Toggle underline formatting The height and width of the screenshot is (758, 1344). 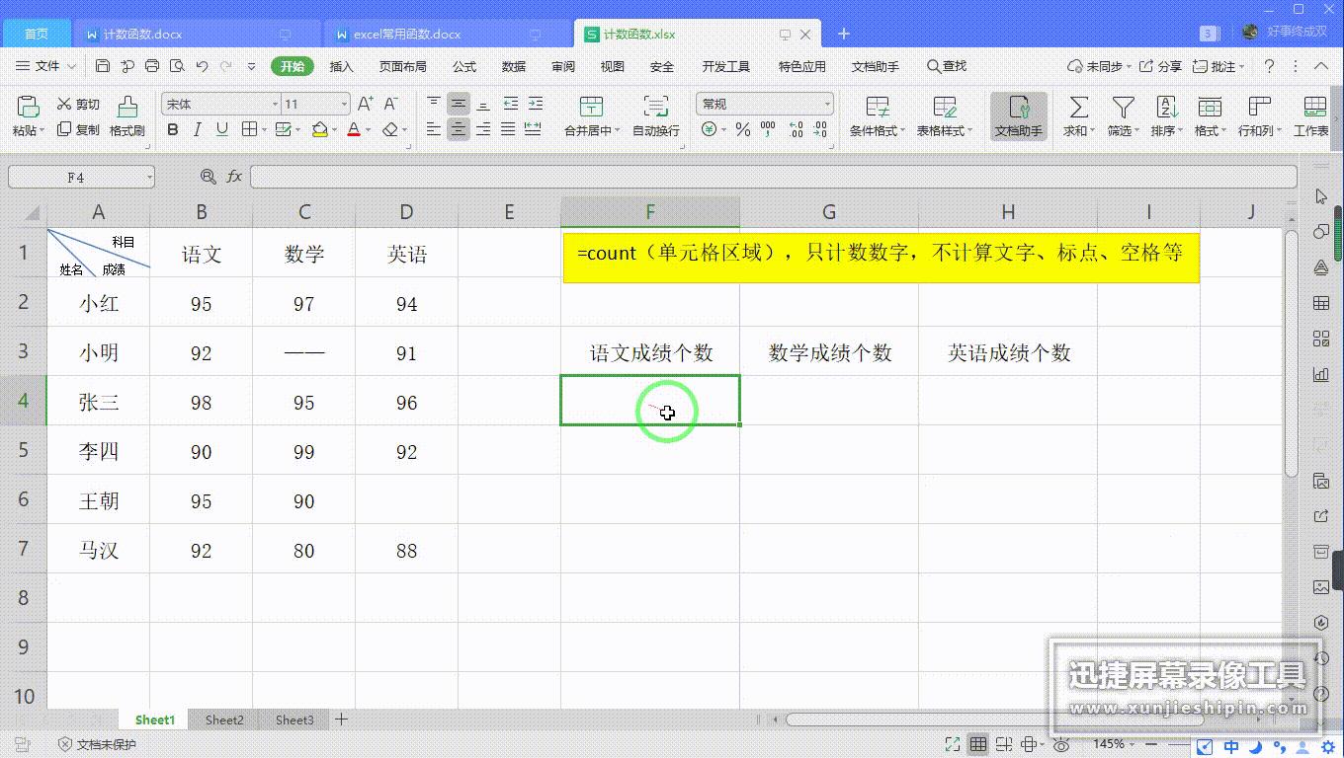221,129
